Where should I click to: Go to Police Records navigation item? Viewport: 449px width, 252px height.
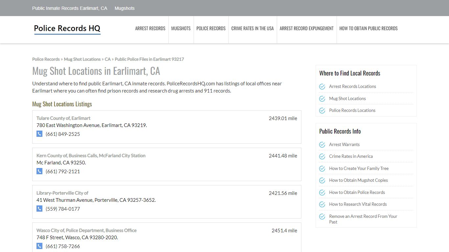point(211,29)
